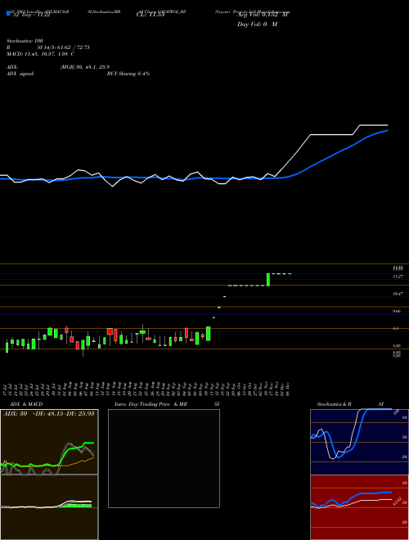Click the 'MACD: 11.45, 10.37, 1.08 C' line
The width and height of the screenshot is (409, 540).
pyautogui.click(x=41, y=54)
